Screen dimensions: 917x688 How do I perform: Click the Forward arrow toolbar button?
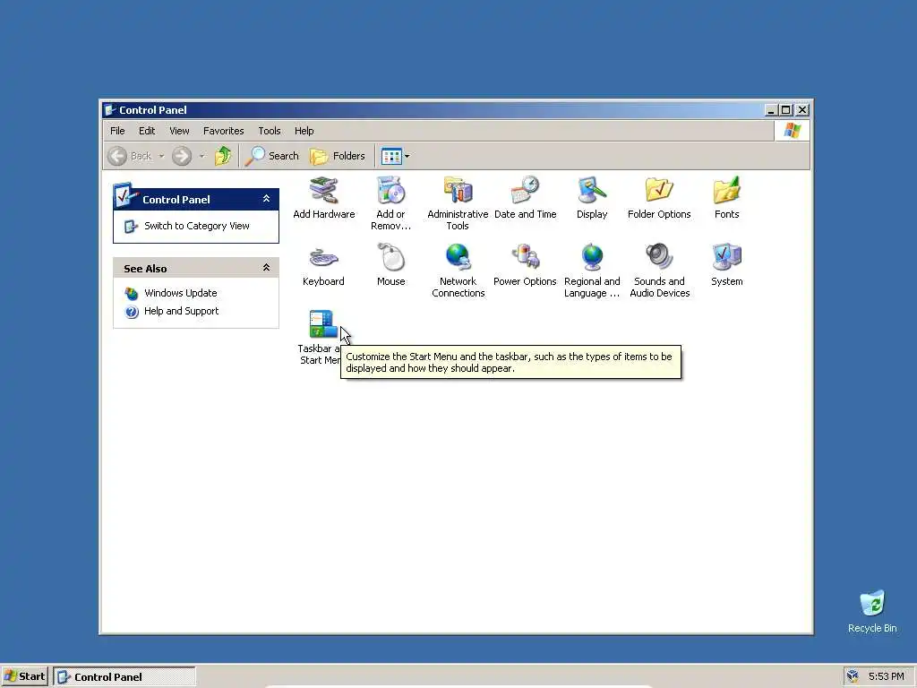(x=181, y=156)
